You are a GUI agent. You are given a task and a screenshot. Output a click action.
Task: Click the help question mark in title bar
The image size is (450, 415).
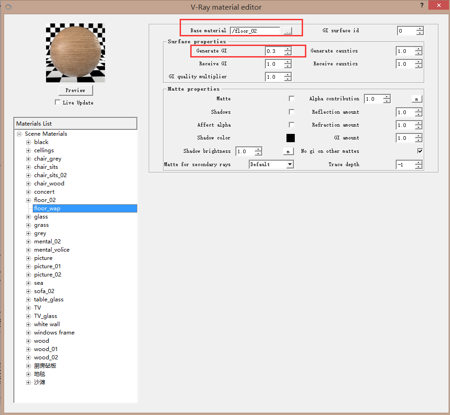point(421,5)
